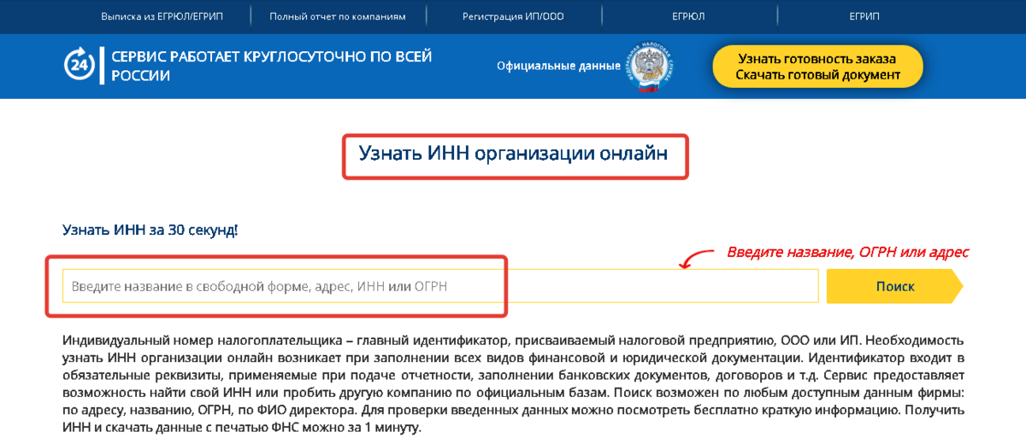Select the ЕГРЮЛ navigation item
This screenshot has height=438, width=1026.
click(688, 16)
